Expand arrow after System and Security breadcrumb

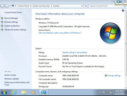51,6
